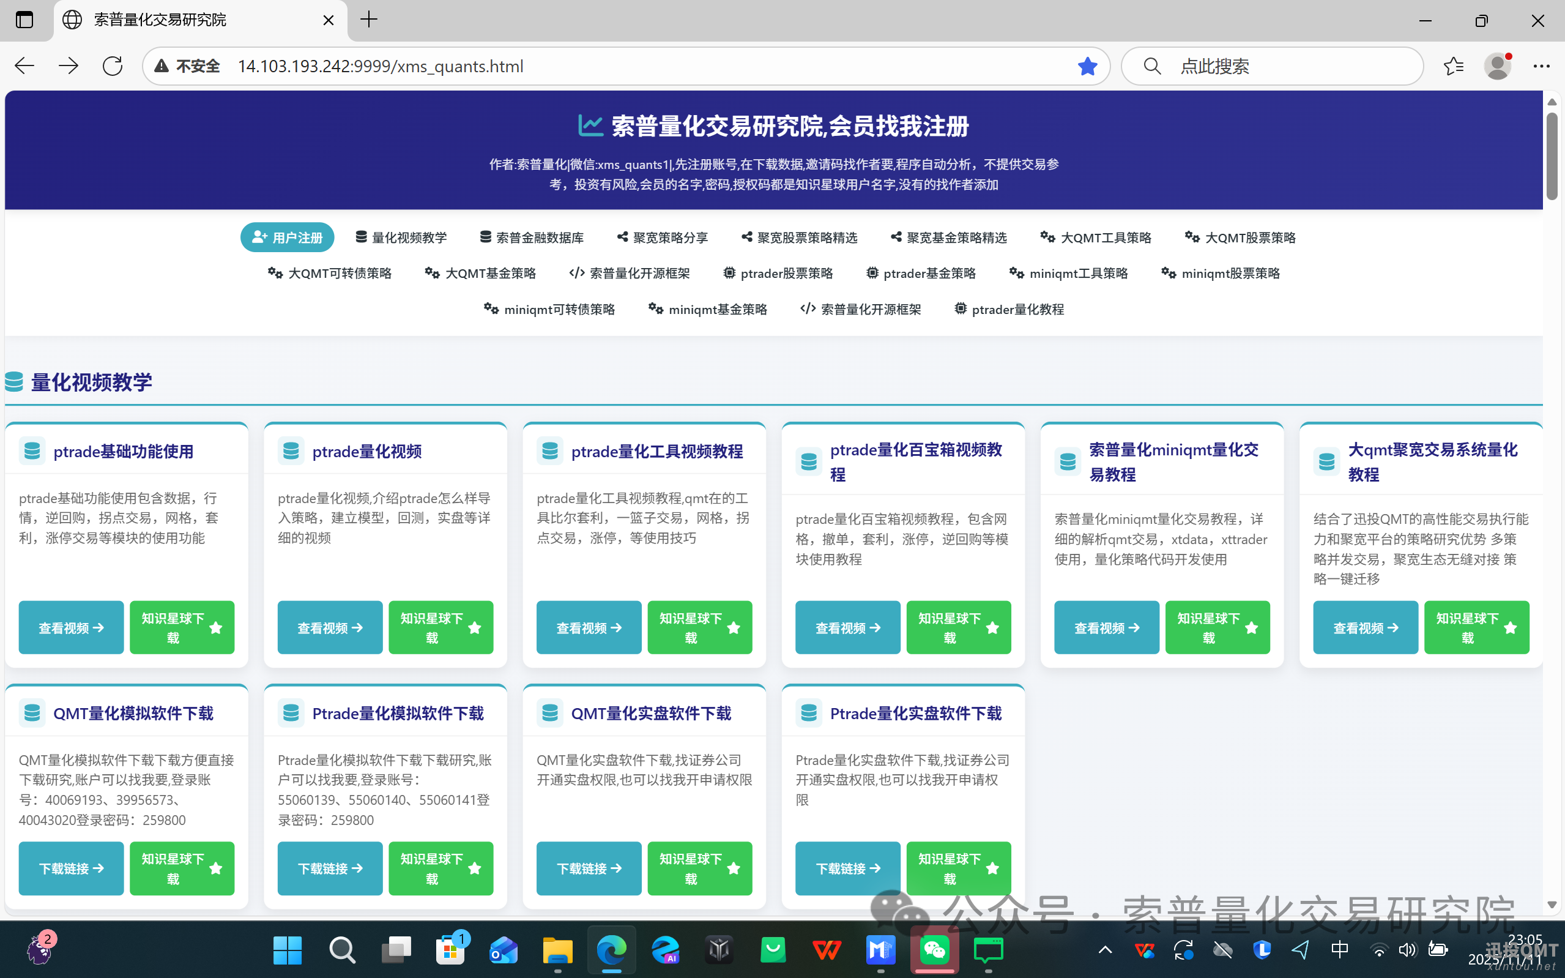Open WeChat from the taskbar
Image resolution: width=1565 pixels, height=978 pixels.
tap(934, 949)
